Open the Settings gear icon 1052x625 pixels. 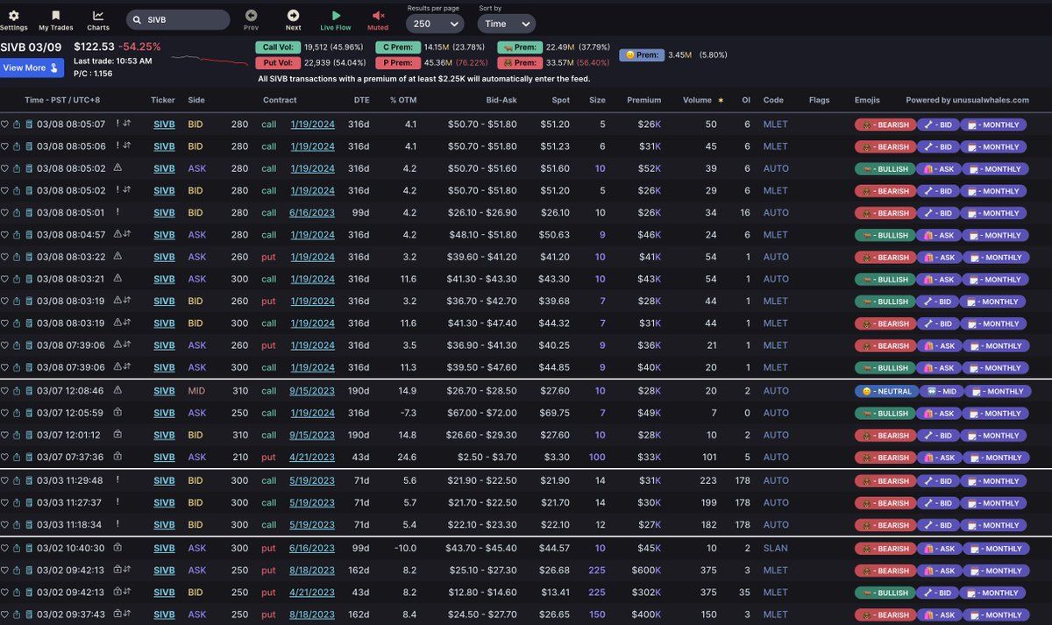(13, 16)
